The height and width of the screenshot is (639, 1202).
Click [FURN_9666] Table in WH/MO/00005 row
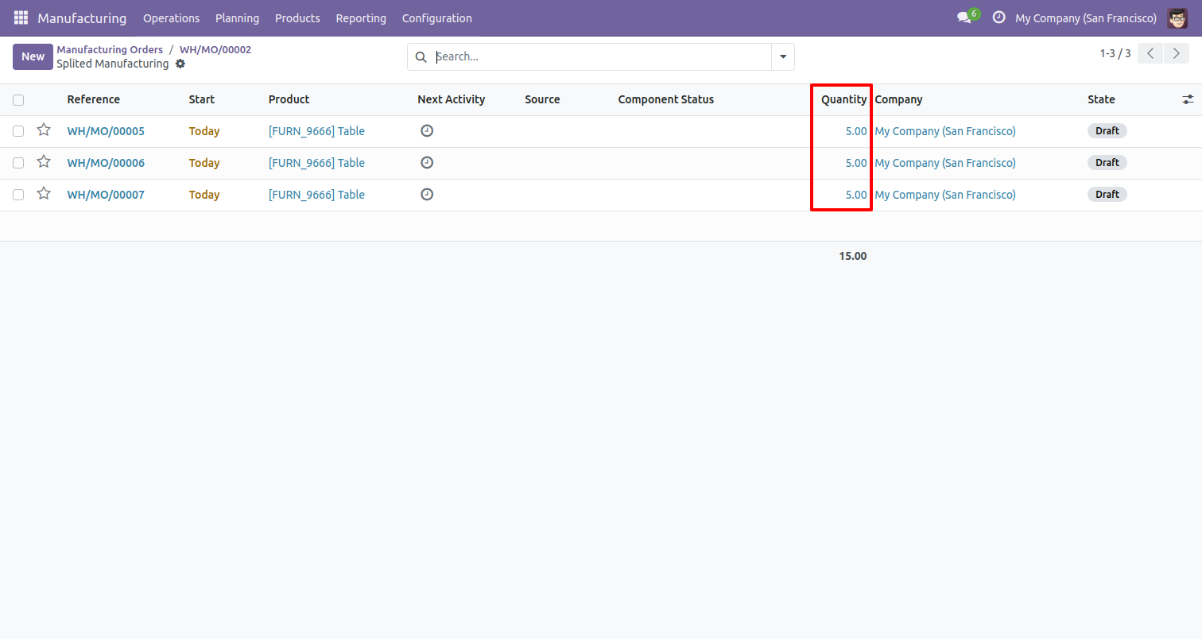coord(316,131)
